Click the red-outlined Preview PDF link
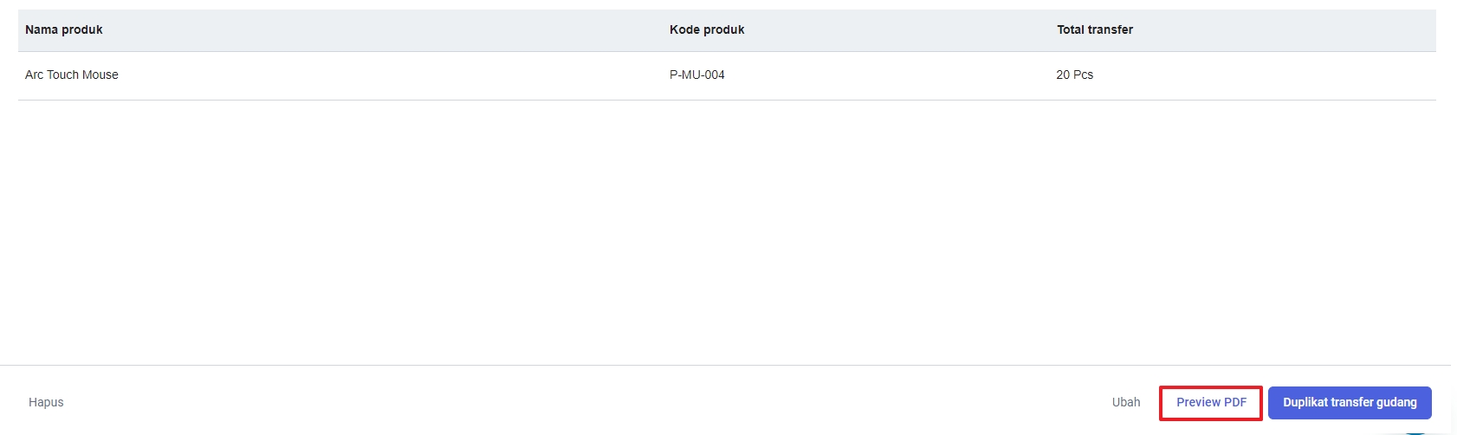This screenshot has height=435, width=1457. (x=1211, y=403)
